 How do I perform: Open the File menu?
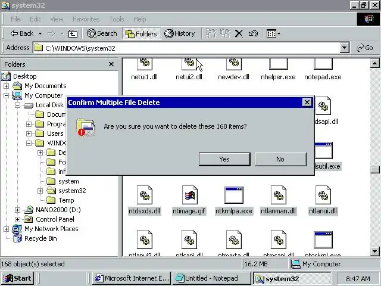coord(15,19)
